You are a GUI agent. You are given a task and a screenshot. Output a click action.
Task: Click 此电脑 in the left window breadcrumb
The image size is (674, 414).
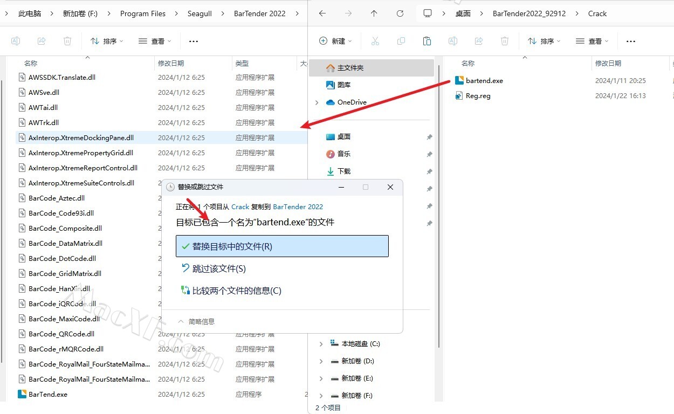[x=30, y=13]
